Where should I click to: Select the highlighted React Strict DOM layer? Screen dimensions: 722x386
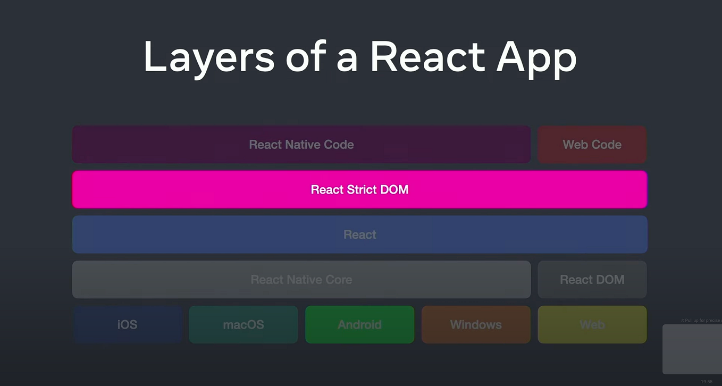359,189
